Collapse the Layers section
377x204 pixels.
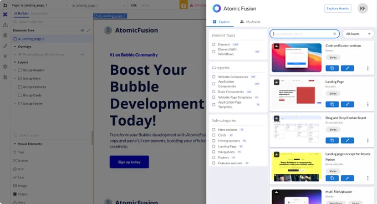pos(15,62)
